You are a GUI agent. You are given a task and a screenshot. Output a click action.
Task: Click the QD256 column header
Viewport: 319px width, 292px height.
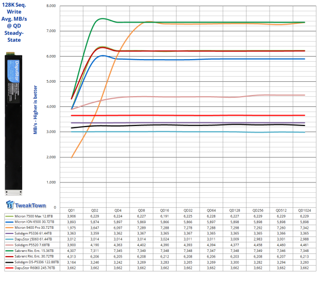pos(258,210)
